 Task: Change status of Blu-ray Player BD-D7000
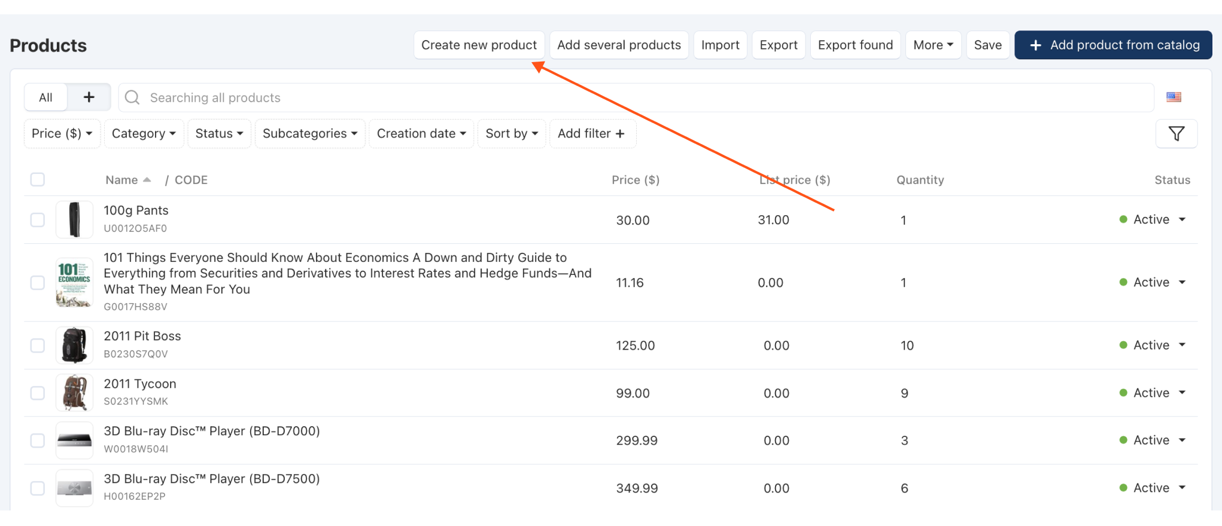click(1153, 440)
